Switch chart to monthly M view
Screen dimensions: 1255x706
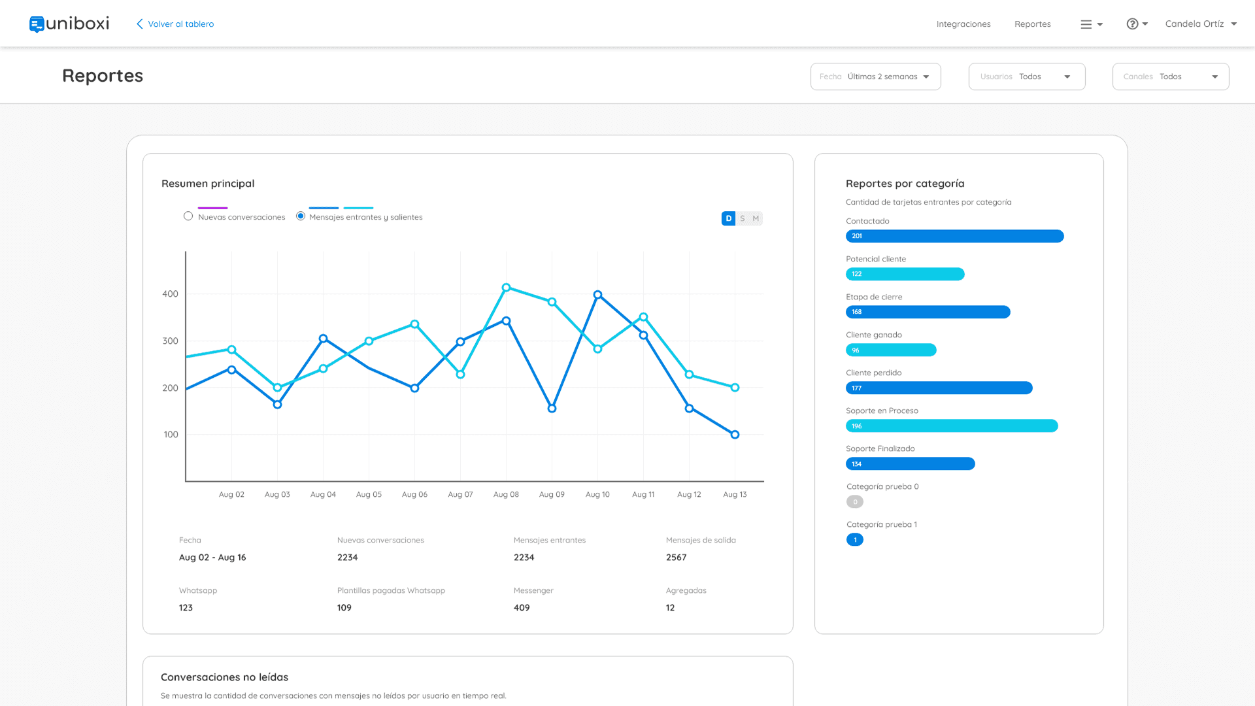click(x=756, y=219)
